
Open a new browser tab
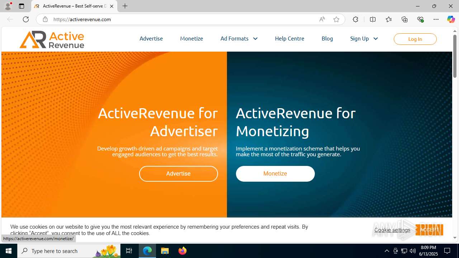(x=125, y=6)
